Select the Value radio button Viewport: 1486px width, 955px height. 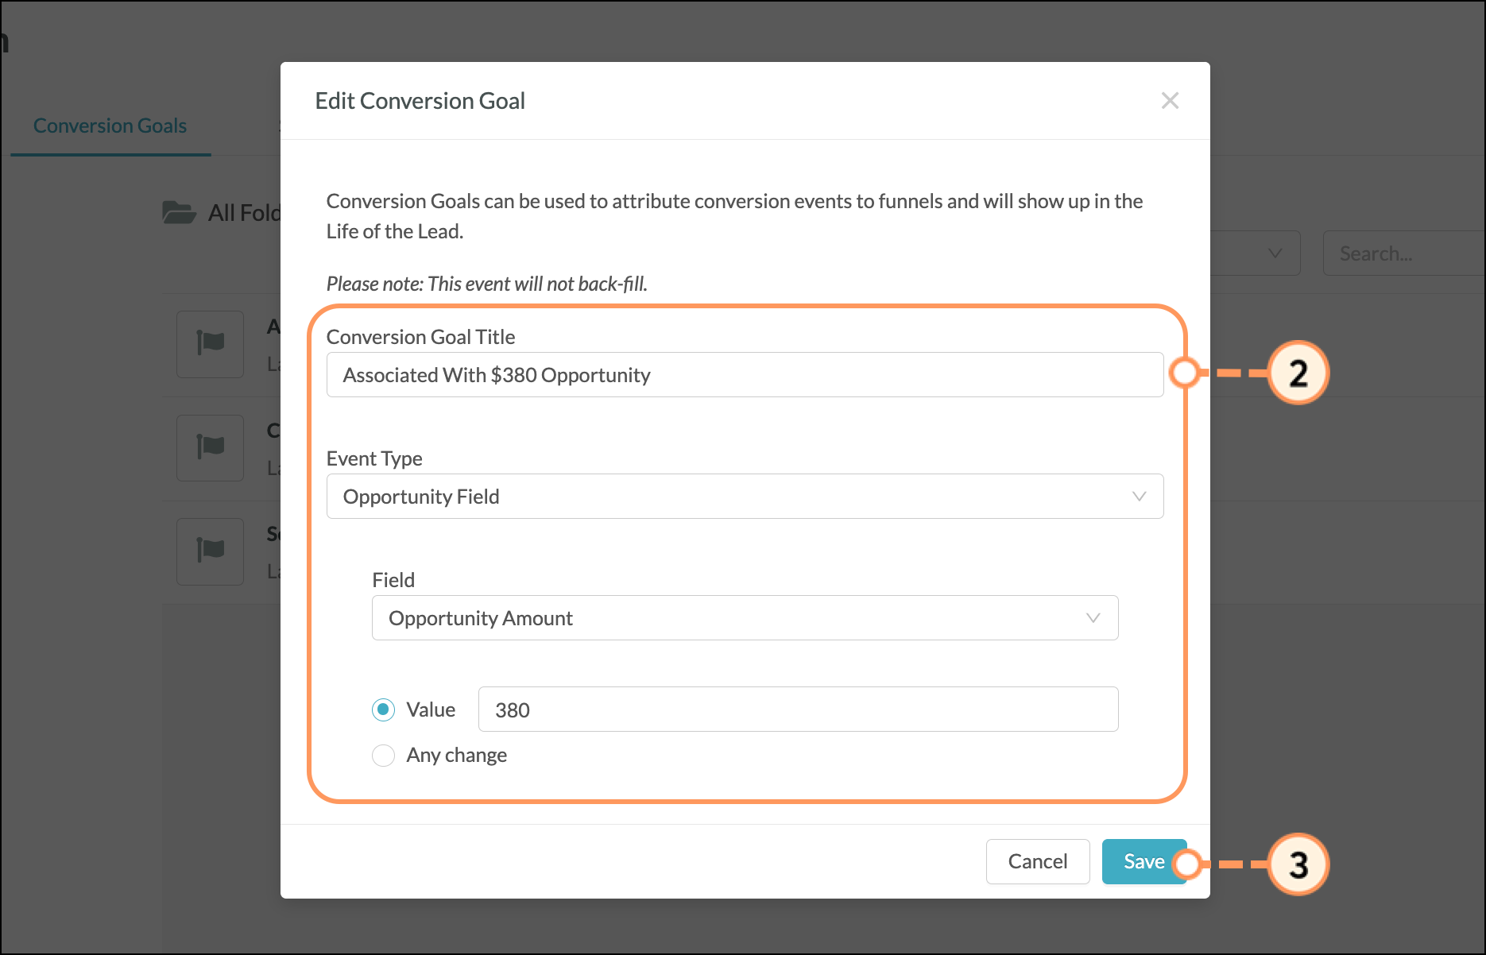pos(383,709)
